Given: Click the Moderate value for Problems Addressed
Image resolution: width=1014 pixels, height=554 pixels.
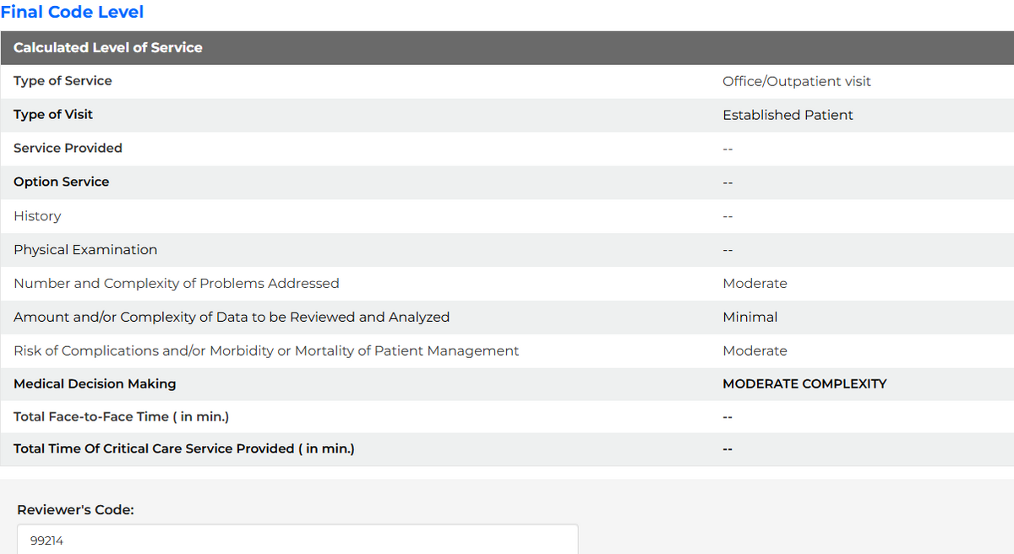Looking at the screenshot, I should coord(755,284).
